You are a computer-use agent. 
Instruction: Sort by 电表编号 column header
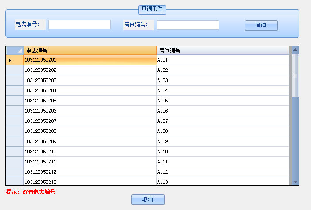click(90, 51)
